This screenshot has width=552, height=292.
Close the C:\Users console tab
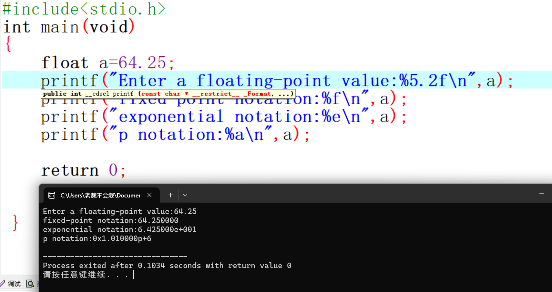coord(149,195)
